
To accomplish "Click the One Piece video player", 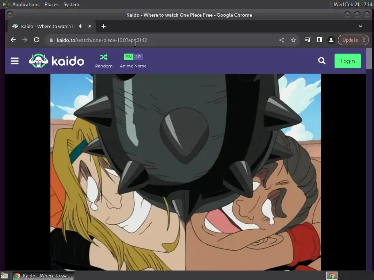I will click(186, 172).
